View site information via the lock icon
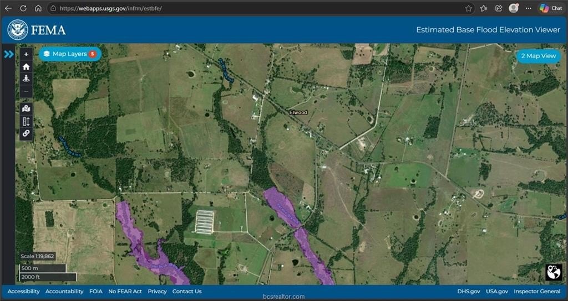Image resolution: width=568 pixels, height=301 pixels. pyautogui.click(x=53, y=8)
